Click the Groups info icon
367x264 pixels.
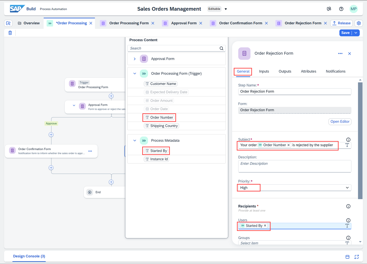[348, 238]
